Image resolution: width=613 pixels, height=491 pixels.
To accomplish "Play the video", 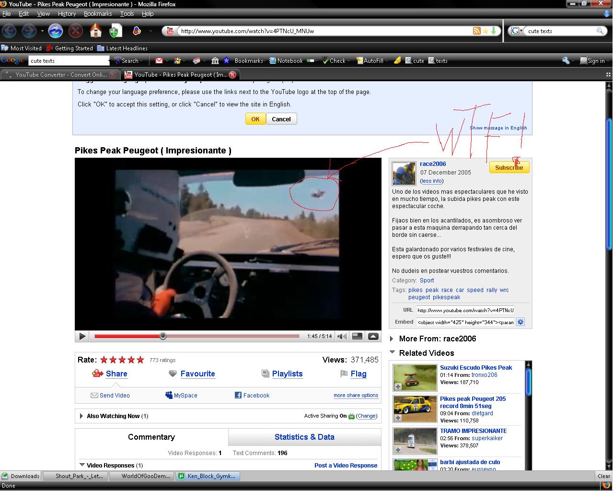I will (x=82, y=337).
